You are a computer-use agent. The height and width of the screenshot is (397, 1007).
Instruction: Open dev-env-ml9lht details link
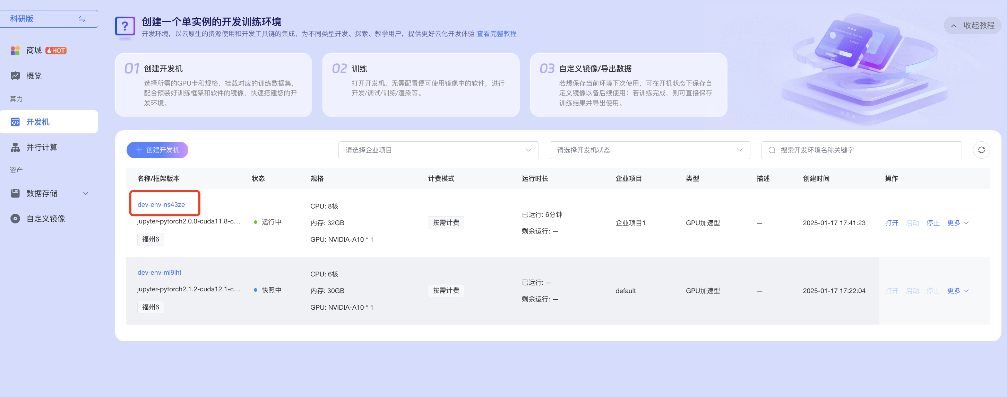pyautogui.click(x=159, y=273)
